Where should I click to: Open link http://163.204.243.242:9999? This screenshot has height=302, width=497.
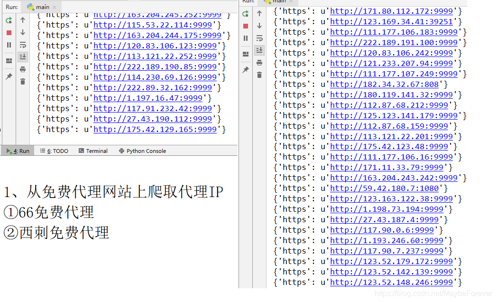click(394, 178)
